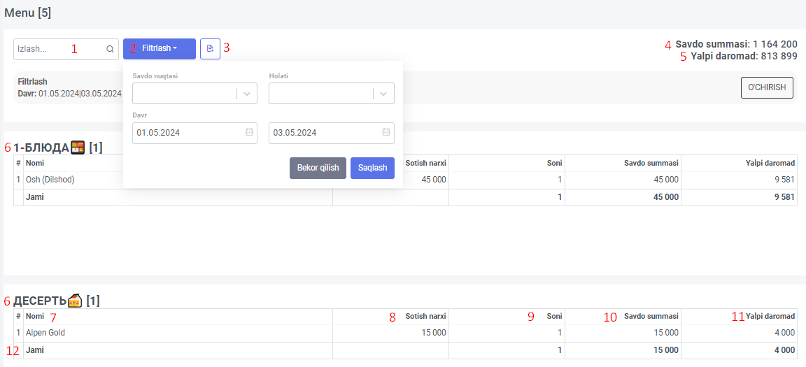Click Yalpi daromad header in ДЕСЕРТЬ table
Screen dimensions: 806x367
(x=771, y=316)
